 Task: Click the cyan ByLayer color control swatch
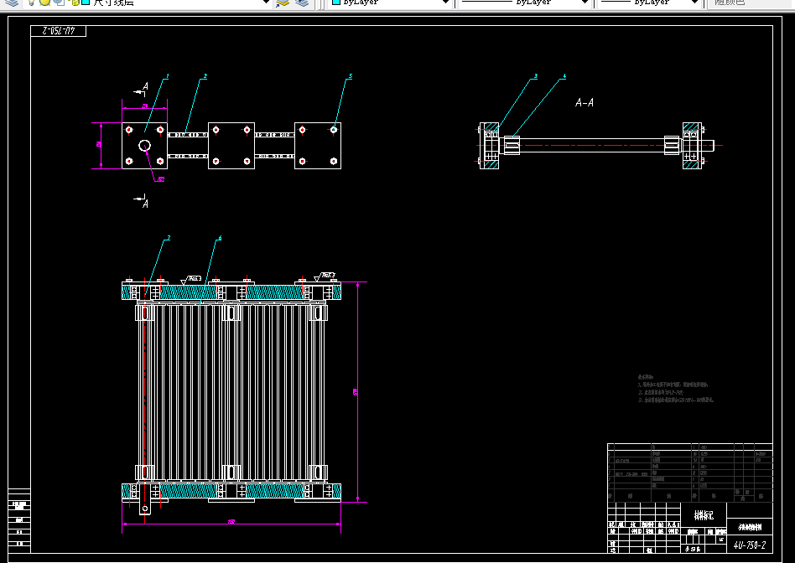(335, 2)
